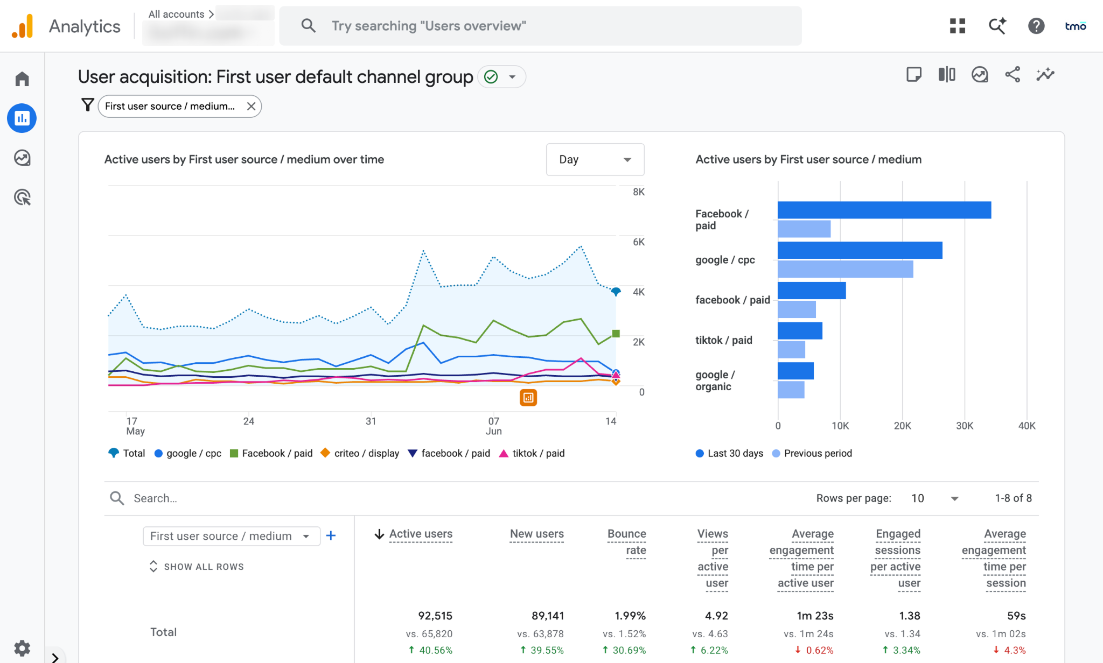The width and height of the screenshot is (1103, 663).
Task: Remove the First user source / medium filter
Action: (251, 106)
